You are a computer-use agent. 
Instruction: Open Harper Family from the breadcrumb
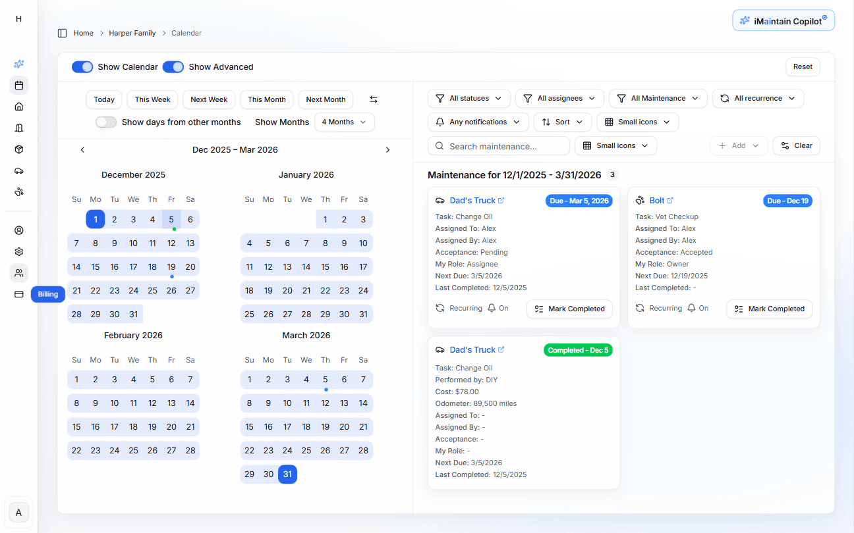132,32
